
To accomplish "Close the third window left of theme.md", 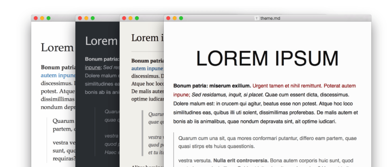I will [124, 18].
